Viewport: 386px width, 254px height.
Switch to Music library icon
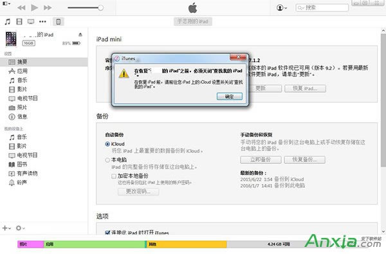[x=8, y=22]
